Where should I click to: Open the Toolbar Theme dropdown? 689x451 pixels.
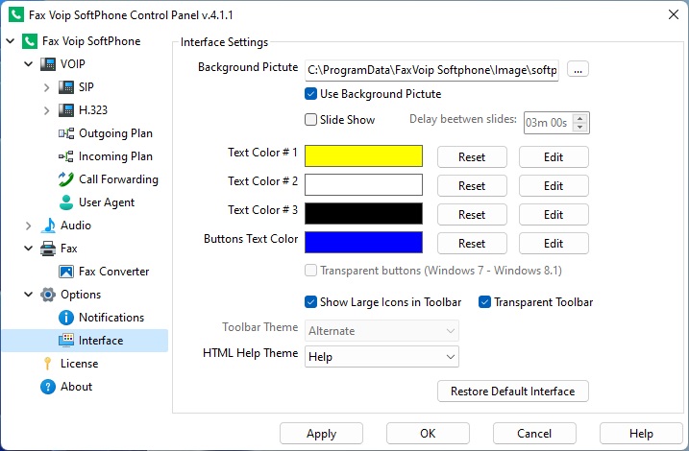click(x=381, y=331)
